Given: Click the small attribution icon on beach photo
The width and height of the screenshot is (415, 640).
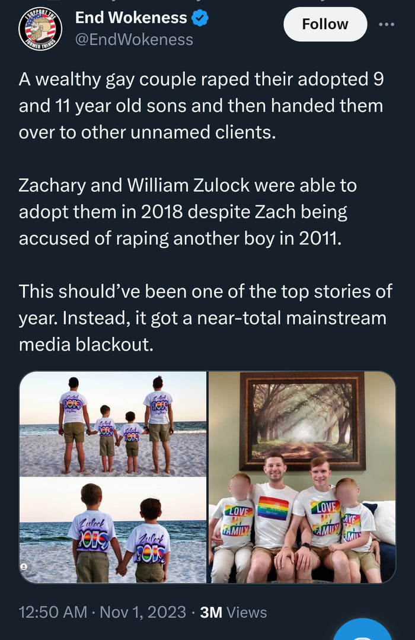Looking at the screenshot, I should (x=24, y=568).
